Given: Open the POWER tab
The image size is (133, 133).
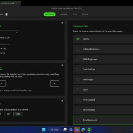Looking at the screenshot, I should pos(85,14).
